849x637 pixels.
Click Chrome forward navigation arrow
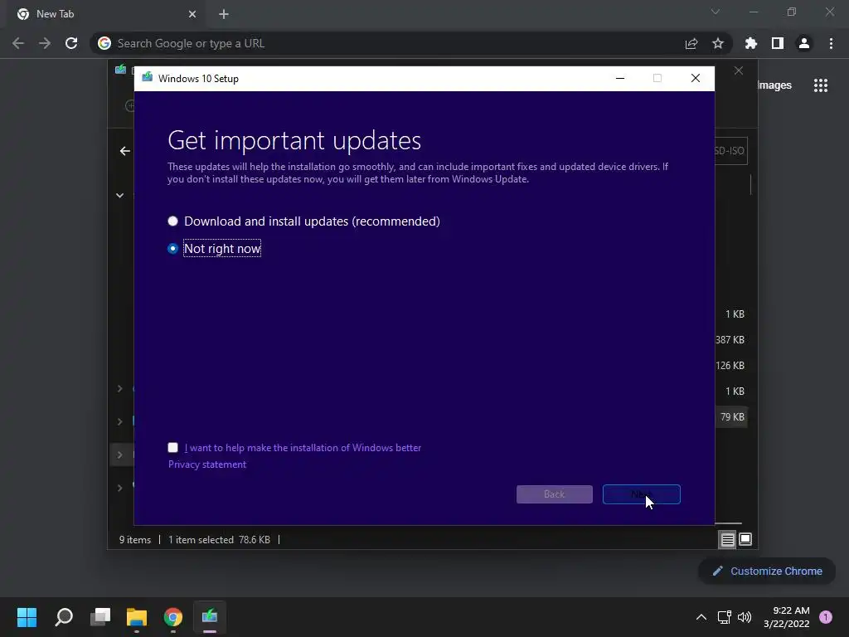coord(45,43)
